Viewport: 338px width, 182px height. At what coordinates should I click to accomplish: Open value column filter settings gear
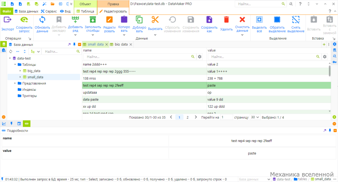pos(324,57)
